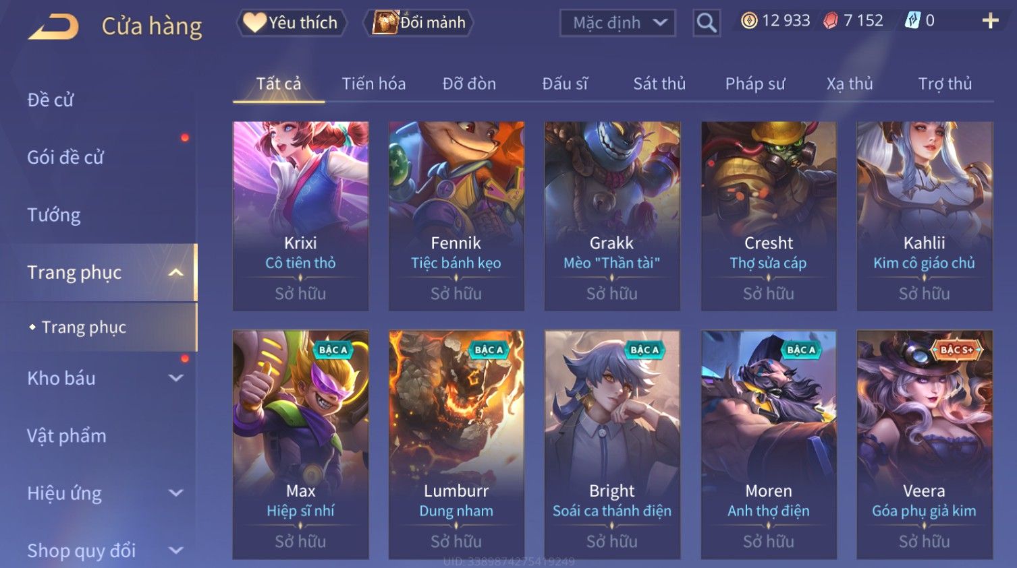
Task: Switch to the Sát thủ tab
Action: 659,84
